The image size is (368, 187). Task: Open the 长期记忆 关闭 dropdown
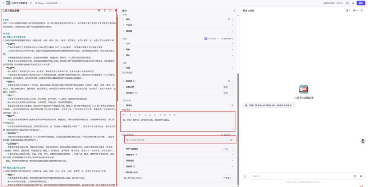tap(228, 87)
